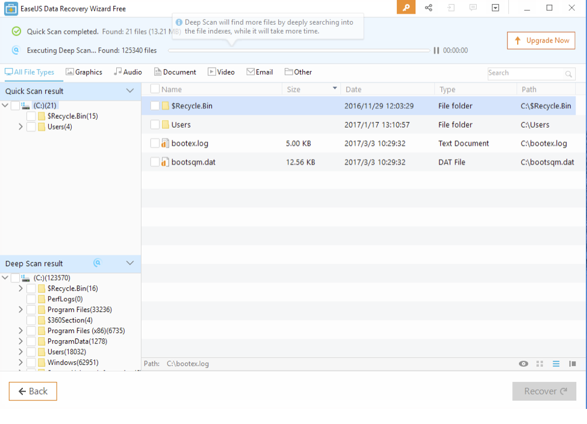
Task: Filter by Graphics tab
Action: coord(84,72)
